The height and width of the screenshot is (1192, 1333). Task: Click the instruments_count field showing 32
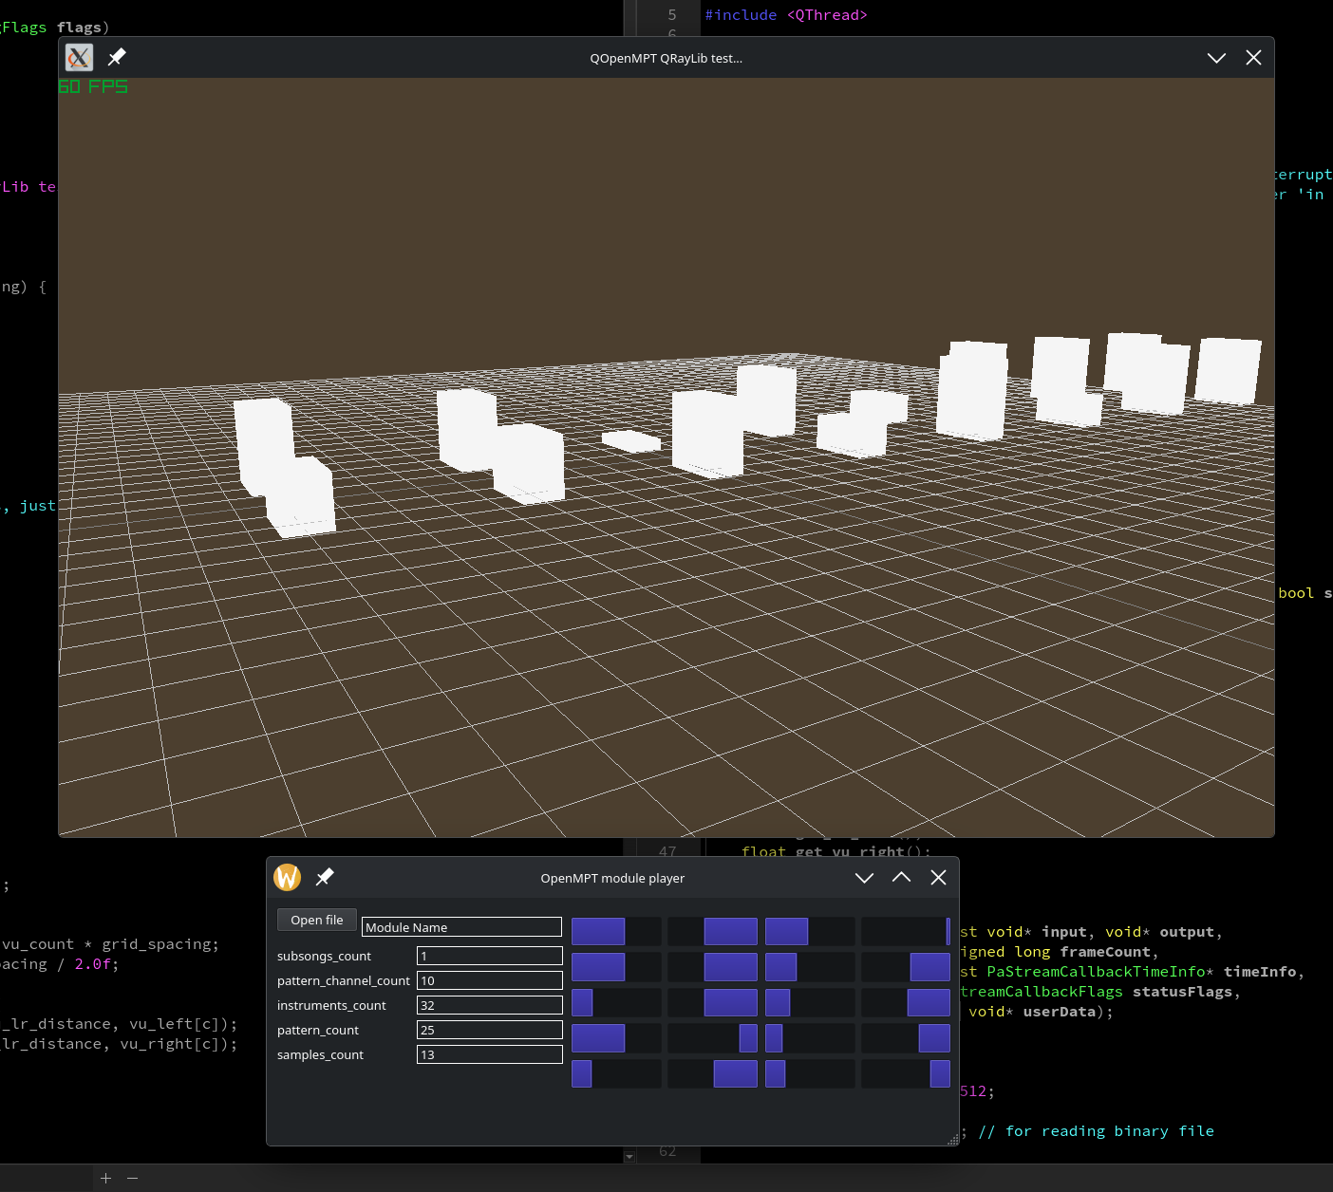click(x=489, y=1005)
